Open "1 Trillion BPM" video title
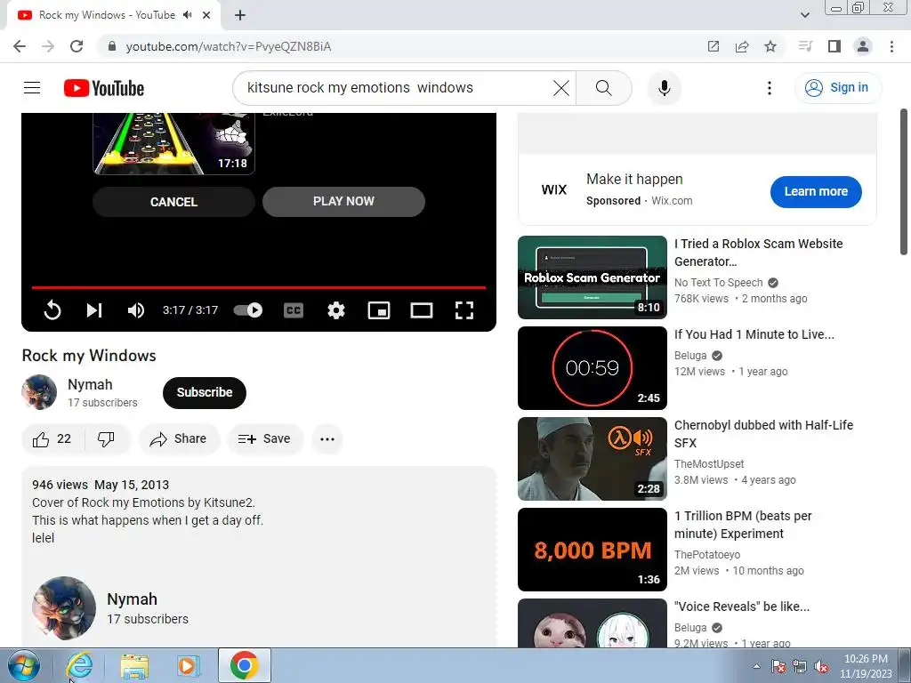The height and width of the screenshot is (683, 911). click(743, 525)
